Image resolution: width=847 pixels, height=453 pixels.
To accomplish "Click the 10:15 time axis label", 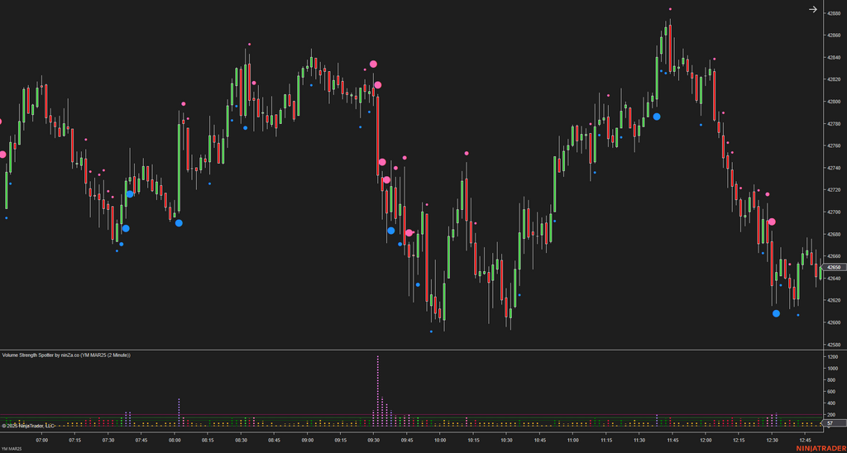I will coord(472,440).
